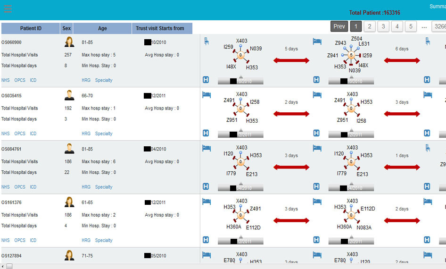Click male avatar for patient OS084761
The image size is (446, 269).
(69, 149)
